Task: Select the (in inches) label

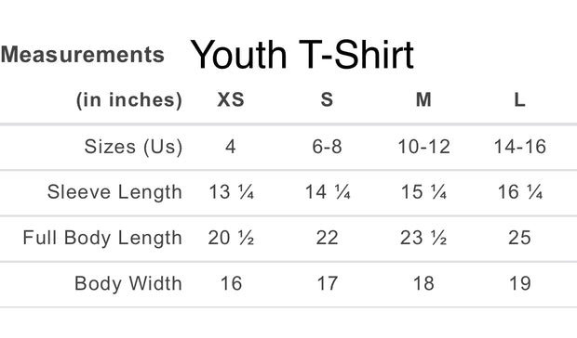Action: pos(129,100)
